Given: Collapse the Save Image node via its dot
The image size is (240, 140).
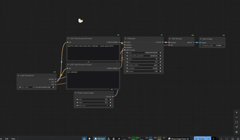Looking at the screenshot, I should pyautogui.click(x=201, y=39).
